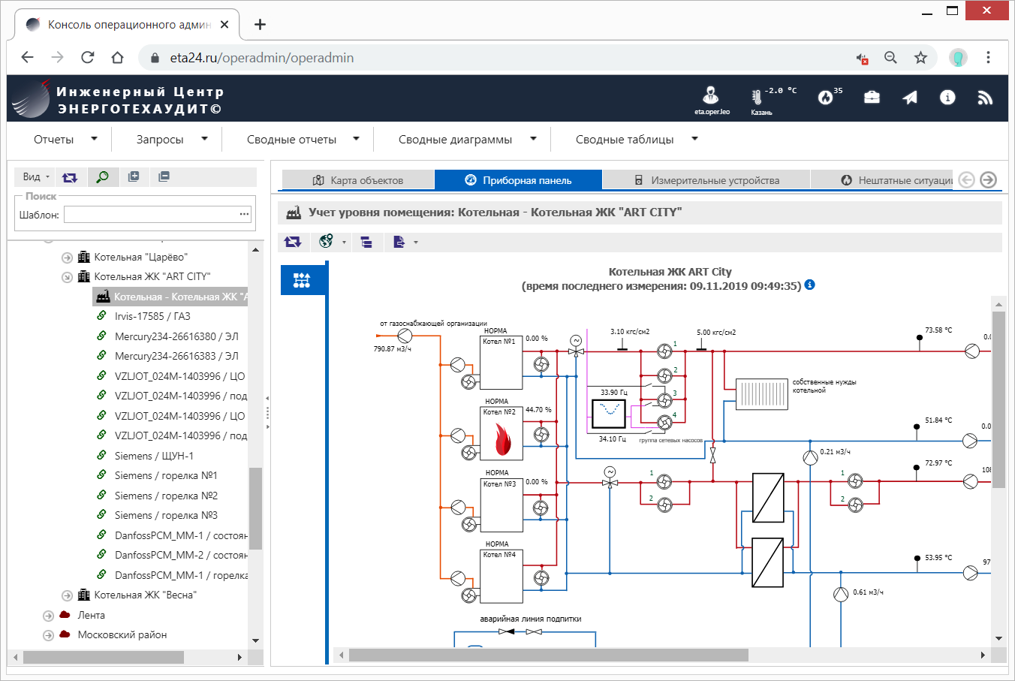This screenshot has height=681, width=1015.
Task: Open the Сводные диаграммы menu
Action: [x=467, y=139]
